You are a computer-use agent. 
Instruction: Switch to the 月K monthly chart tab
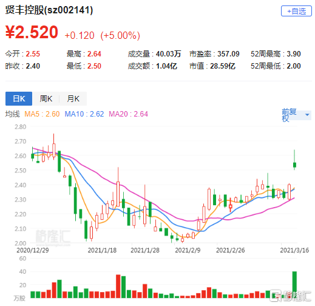pos(73,98)
